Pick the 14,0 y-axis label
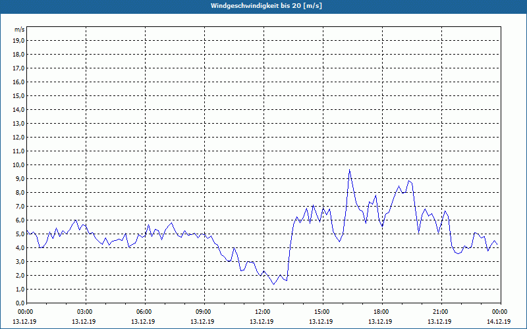This screenshot has height=329, width=527. (18, 109)
